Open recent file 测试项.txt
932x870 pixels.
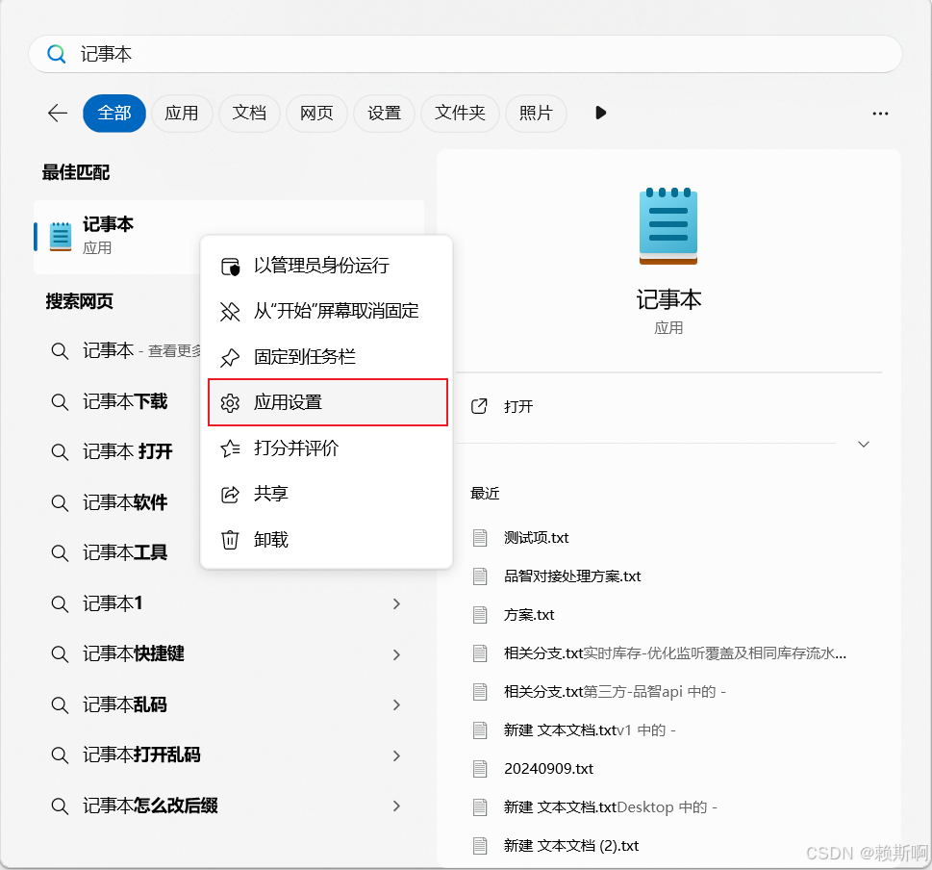(536, 538)
